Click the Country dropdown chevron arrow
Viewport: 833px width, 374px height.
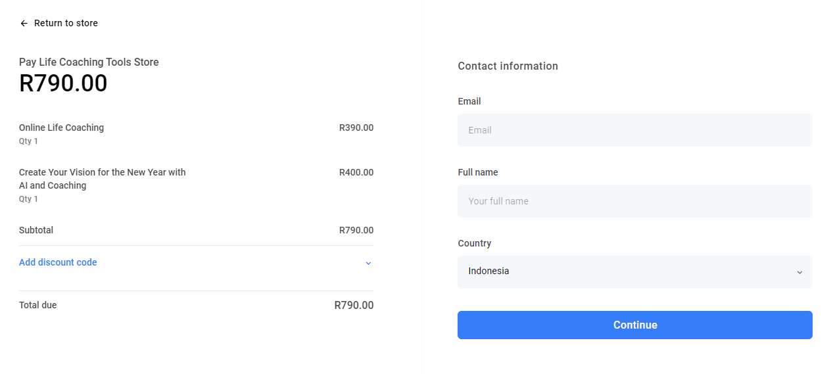click(x=799, y=272)
